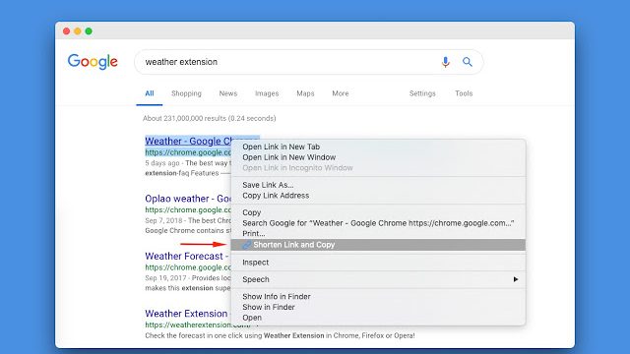Choose Inspect from the context menu
The height and width of the screenshot is (354, 630).
coord(378,263)
